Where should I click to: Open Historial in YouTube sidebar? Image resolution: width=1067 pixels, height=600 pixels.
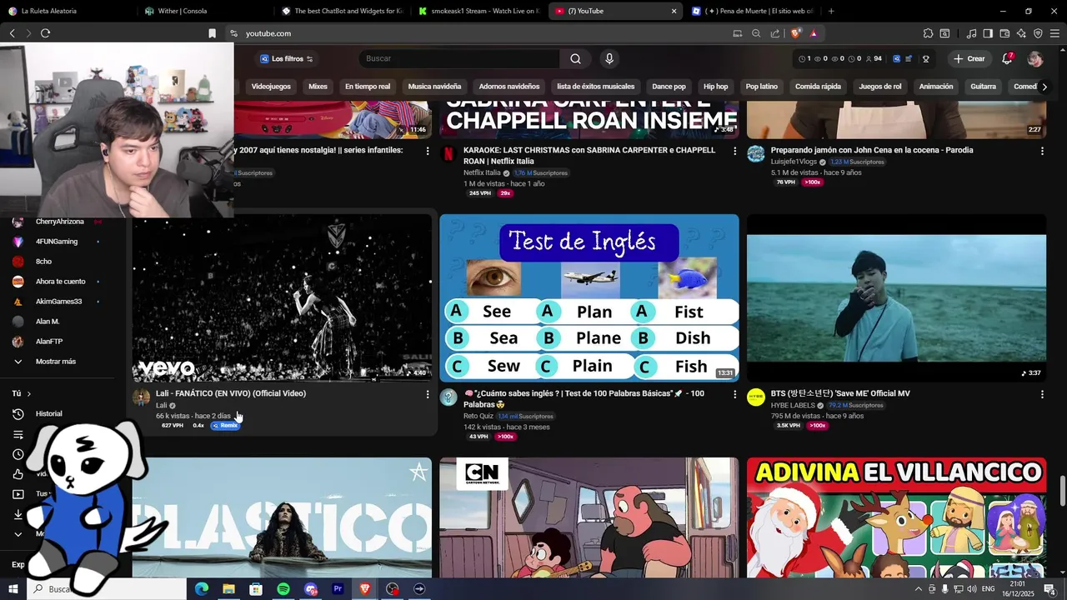[x=48, y=414]
